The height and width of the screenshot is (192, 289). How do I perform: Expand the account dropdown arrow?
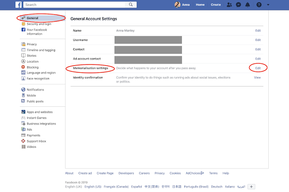pos(268,5)
